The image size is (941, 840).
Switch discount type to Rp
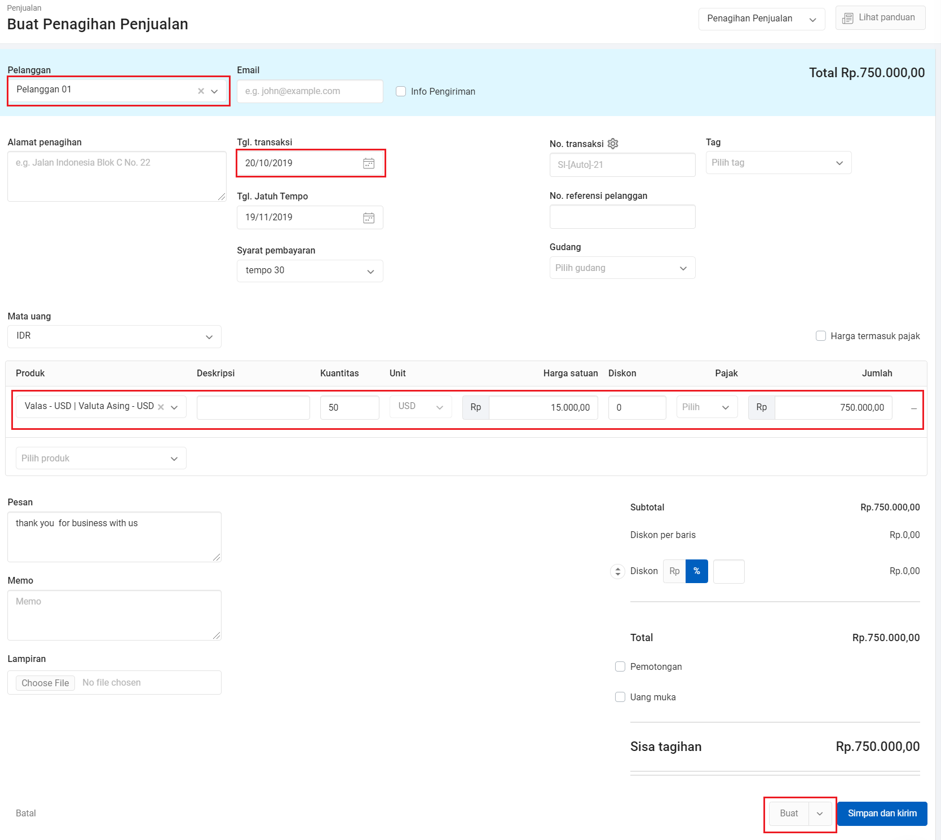tap(674, 571)
